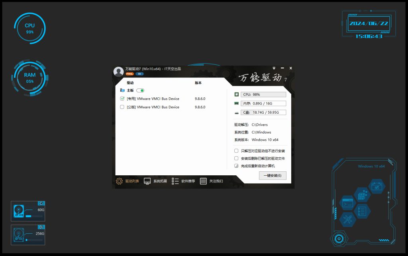Image resolution: width=408 pixels, height=256 pixels.
Task: Click the 一键安装 install button
Action: click(x=273, y=175)
